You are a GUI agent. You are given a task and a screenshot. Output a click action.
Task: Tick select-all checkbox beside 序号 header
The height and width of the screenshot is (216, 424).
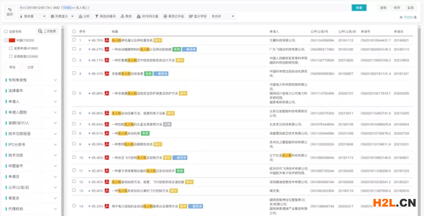click(74, 32)
